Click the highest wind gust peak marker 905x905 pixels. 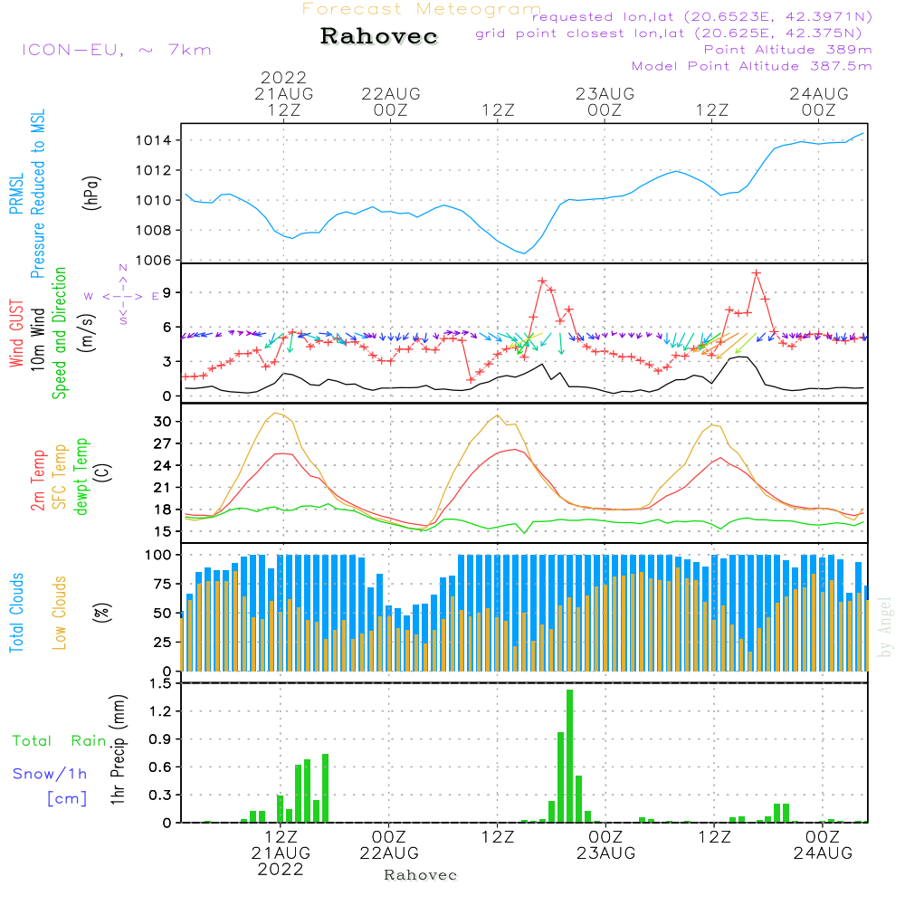click(x=756, y=273)
